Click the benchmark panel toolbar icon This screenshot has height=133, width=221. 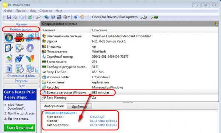[x=59, y=17]
